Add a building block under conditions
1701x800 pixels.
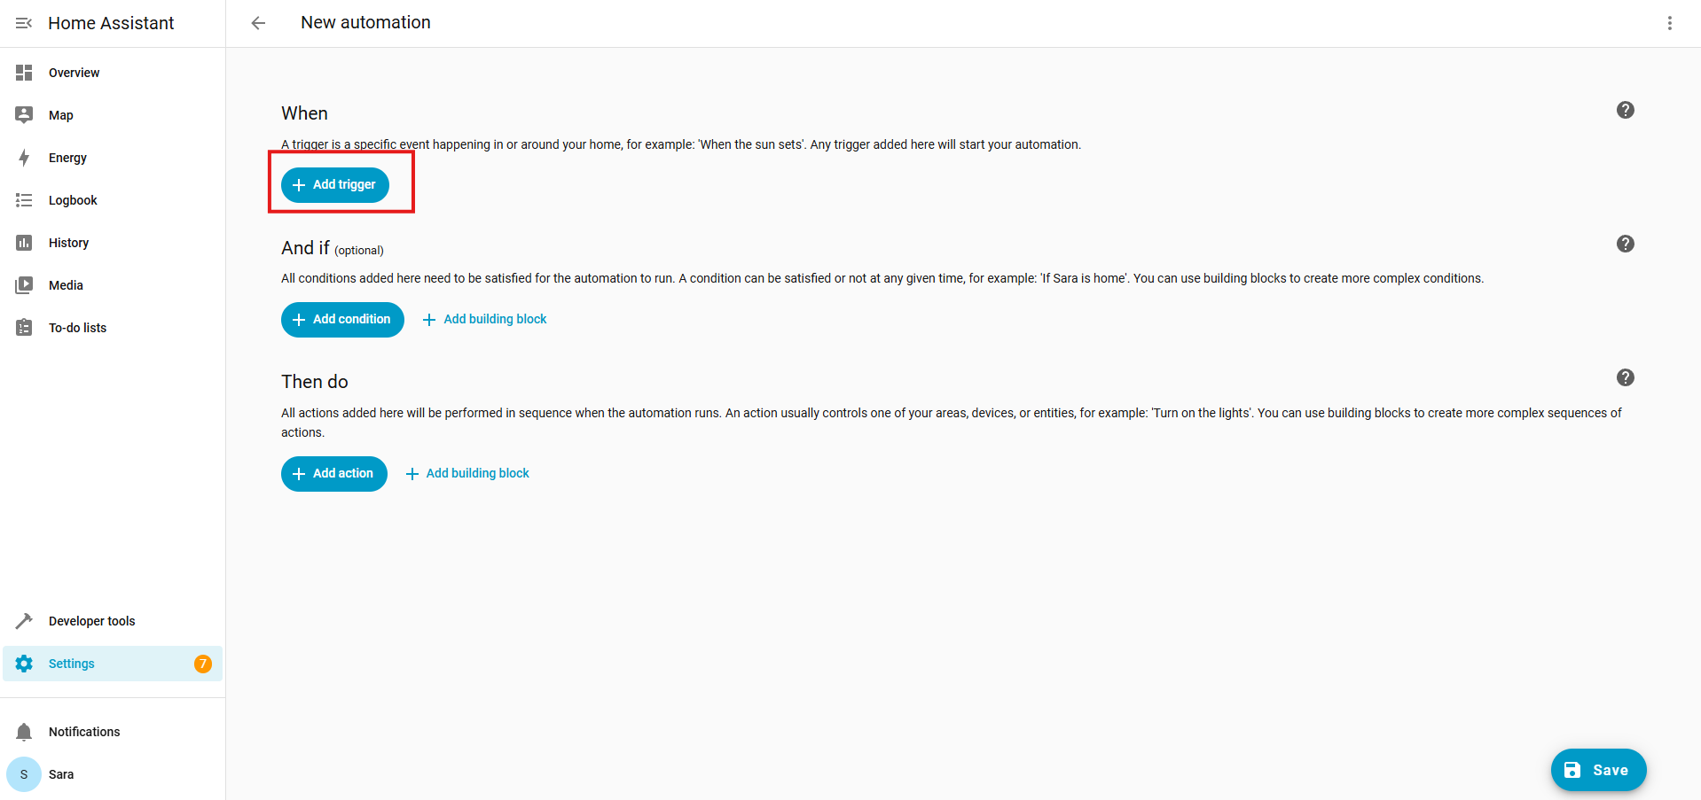(485, 319)
